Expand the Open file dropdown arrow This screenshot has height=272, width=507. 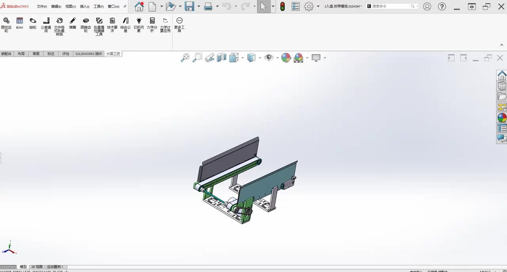pos(180,6)
